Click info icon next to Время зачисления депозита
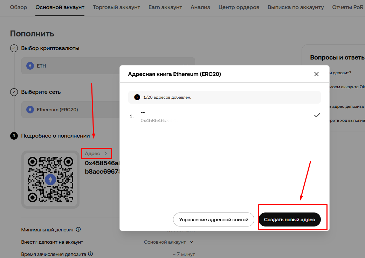Viewport: 365px width, 258px height. pyautogui.click(x=91, y=254)
